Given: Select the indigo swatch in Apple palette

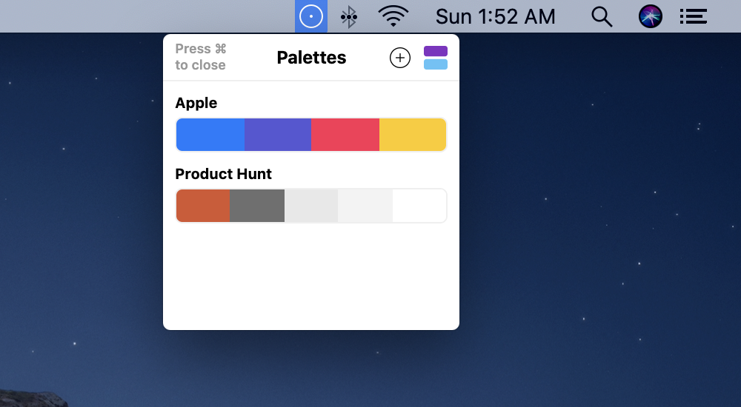Looking at the screenshot, I should point(278,135).
